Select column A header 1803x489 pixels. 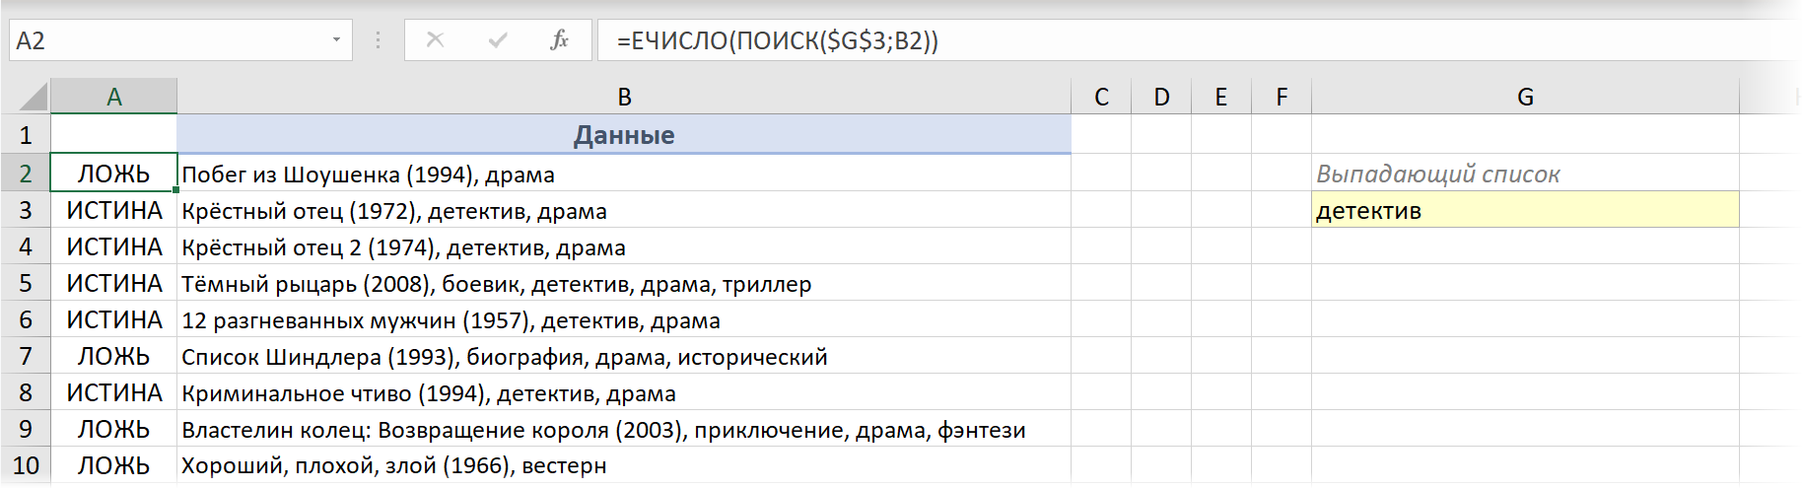[114, 97]
